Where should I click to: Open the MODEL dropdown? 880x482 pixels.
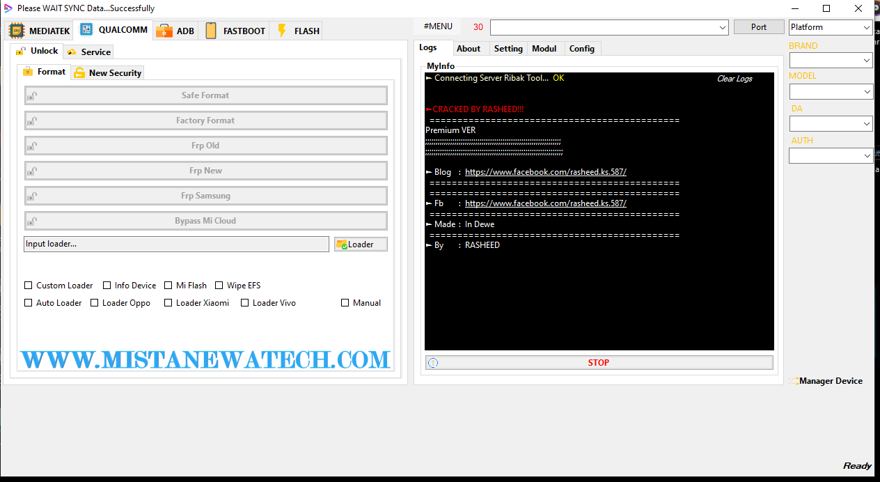pyautogui.click(x=831, y=91)
